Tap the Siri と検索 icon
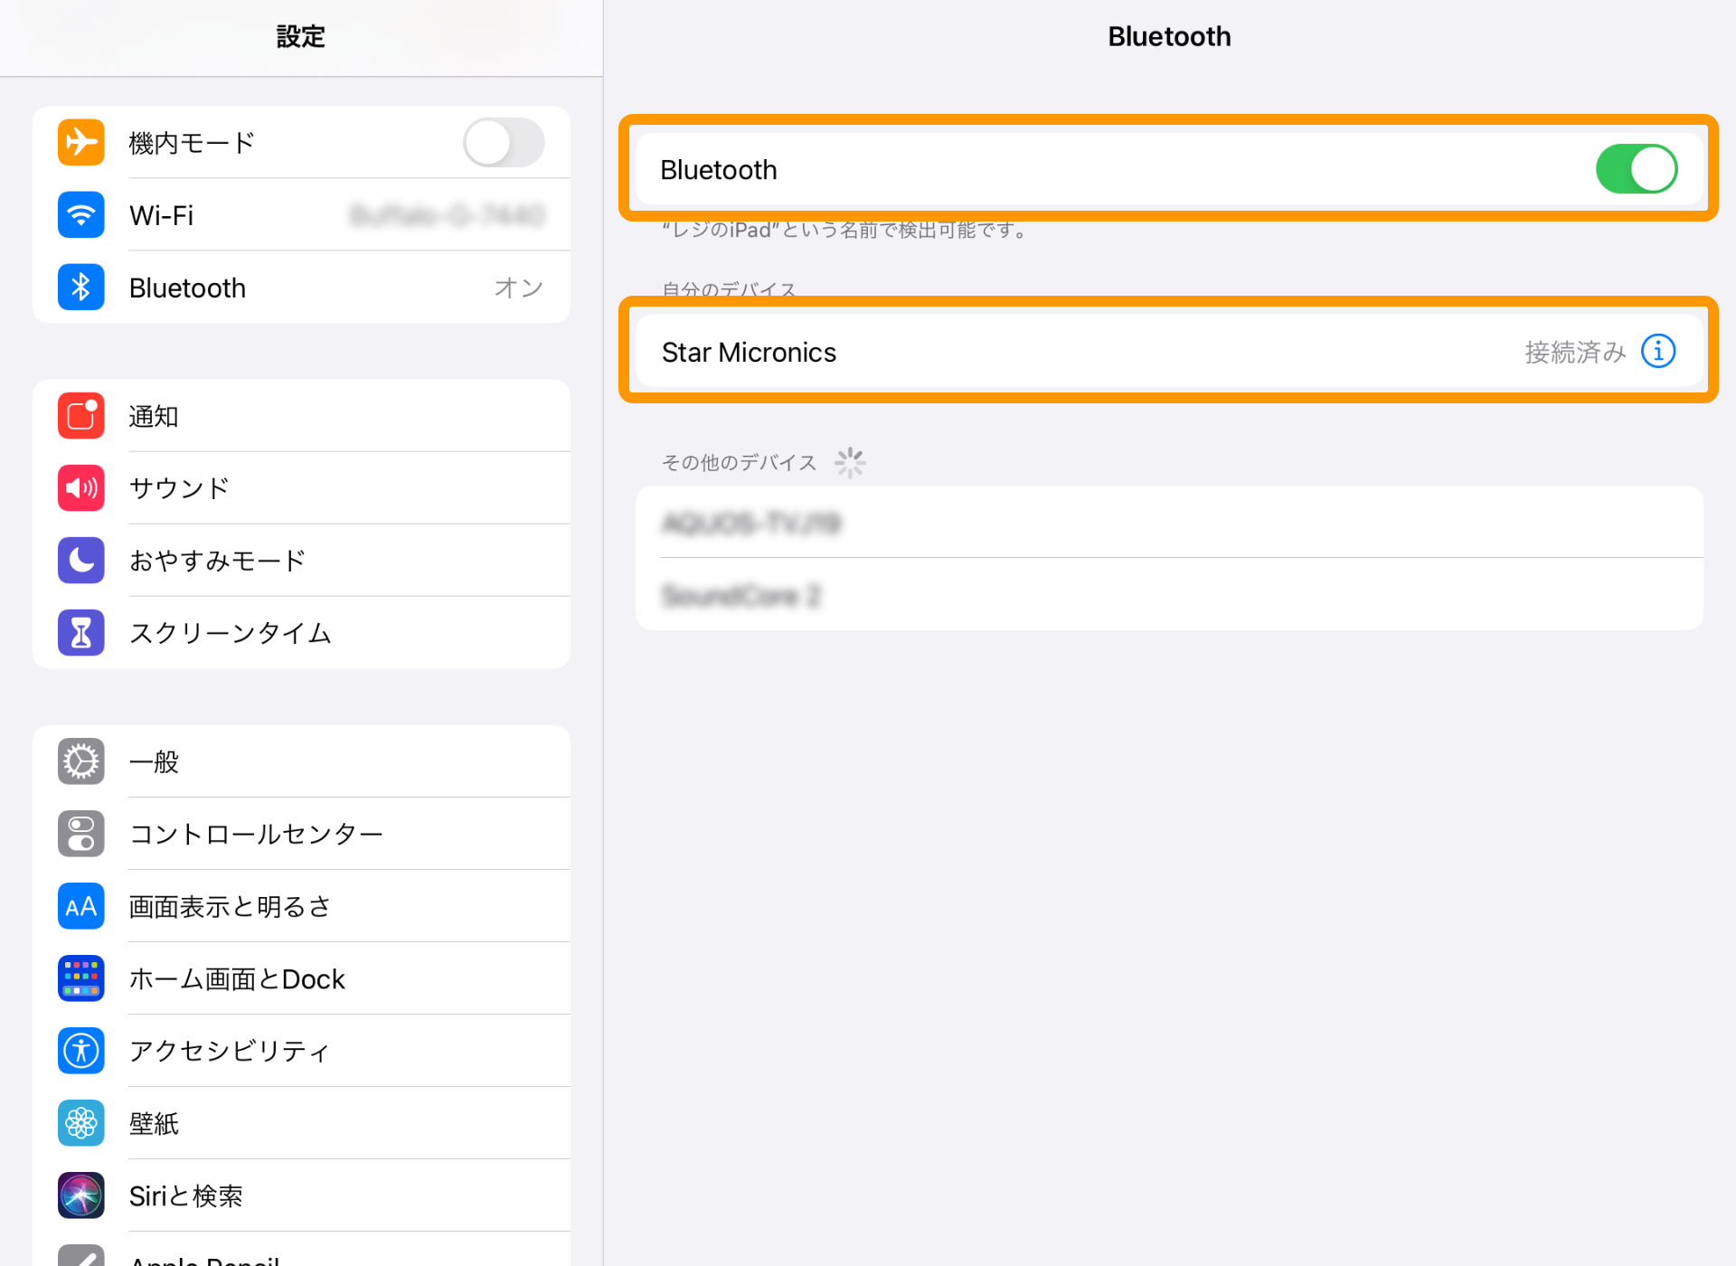The height and width of the screenshot is (1266, 1736). tap(81, 1195)
